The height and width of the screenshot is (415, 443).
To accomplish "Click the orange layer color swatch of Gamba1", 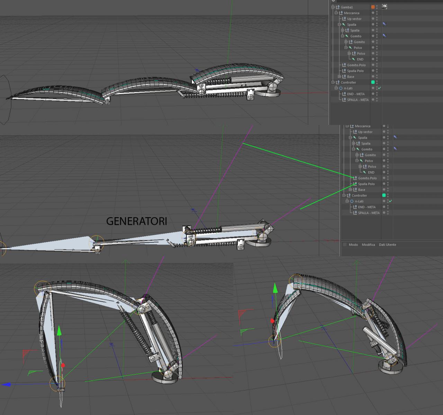I will (373, 7).
